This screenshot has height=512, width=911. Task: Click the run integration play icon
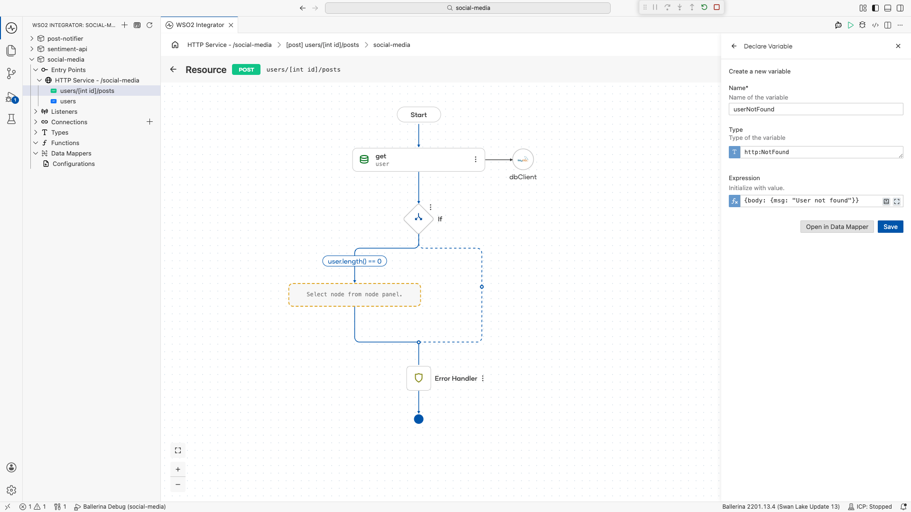click(850, 25)
